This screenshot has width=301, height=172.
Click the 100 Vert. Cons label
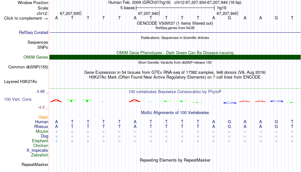click(x=18, y=99)
